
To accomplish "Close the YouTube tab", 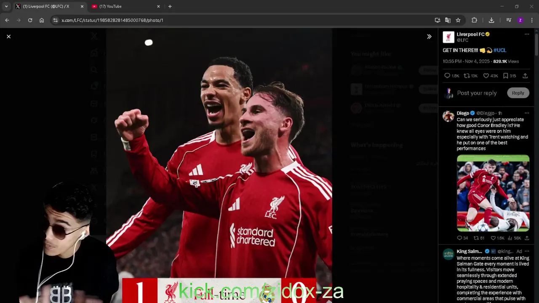I will (x=158, y=6).
